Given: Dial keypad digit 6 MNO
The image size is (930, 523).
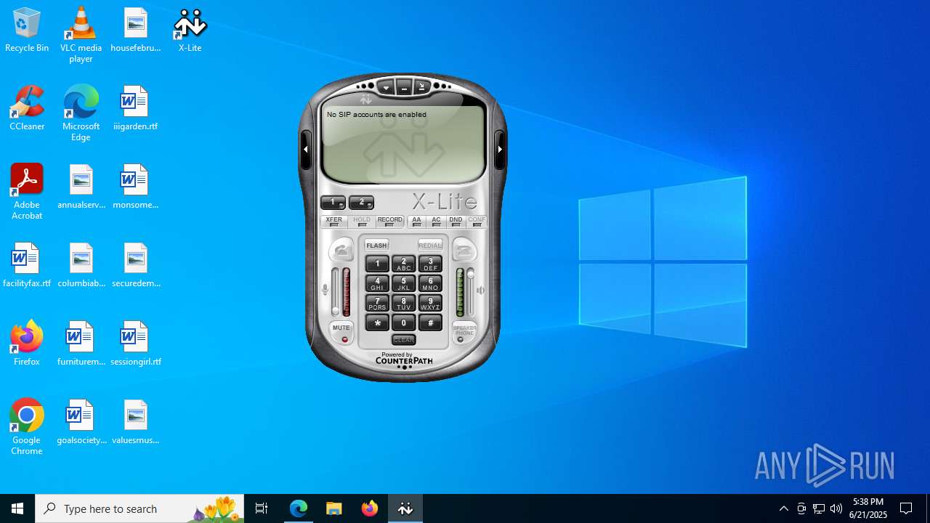Looking at the screenshot, I should coord(430,283).
